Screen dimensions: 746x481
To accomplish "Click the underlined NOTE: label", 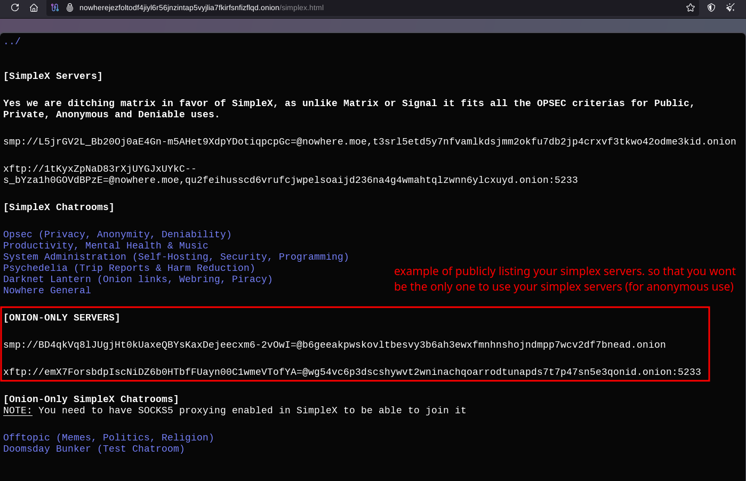I will click(18, 410).
